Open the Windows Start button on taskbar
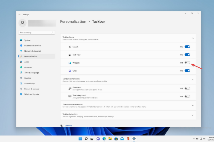The width and height of the screenshot is (214, 142). click(80, 139)
